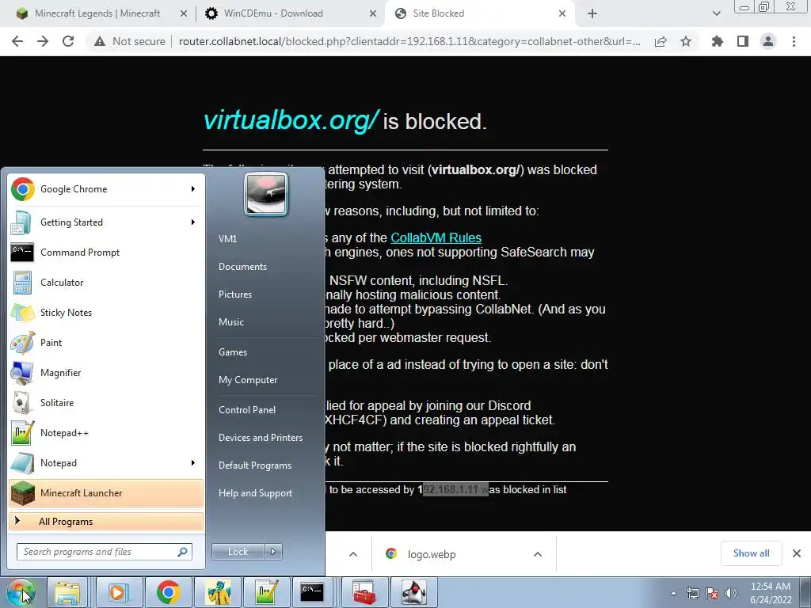Expand Google Chrome jump list arrow
This screenshot has height=608, width=811.
point(193,189)
